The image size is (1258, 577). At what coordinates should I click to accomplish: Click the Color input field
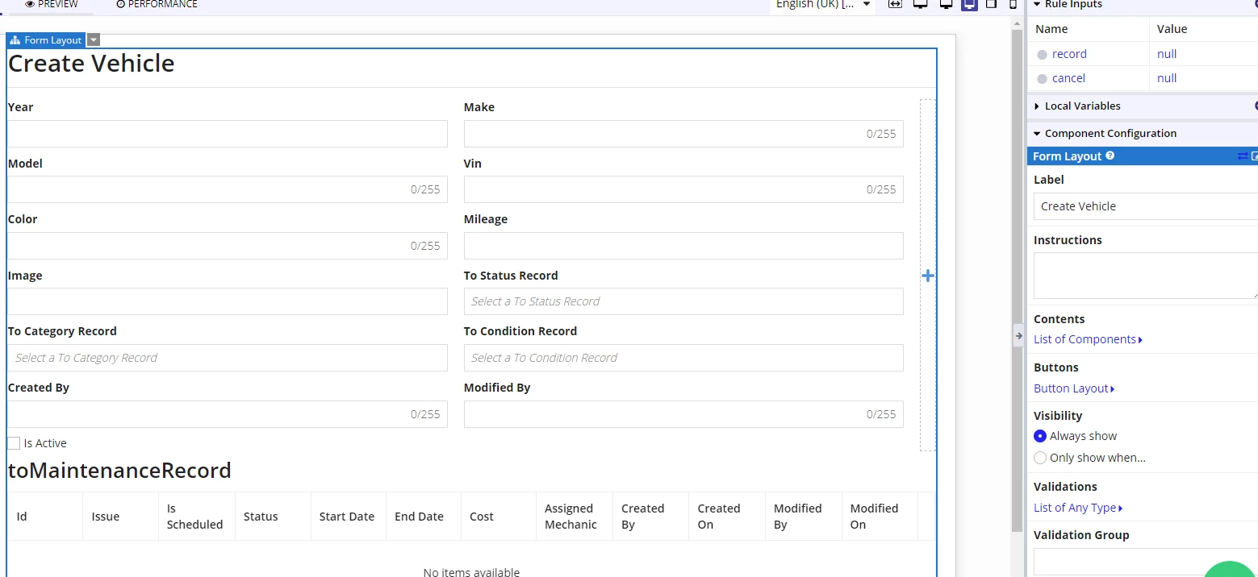tap(228, 246)
